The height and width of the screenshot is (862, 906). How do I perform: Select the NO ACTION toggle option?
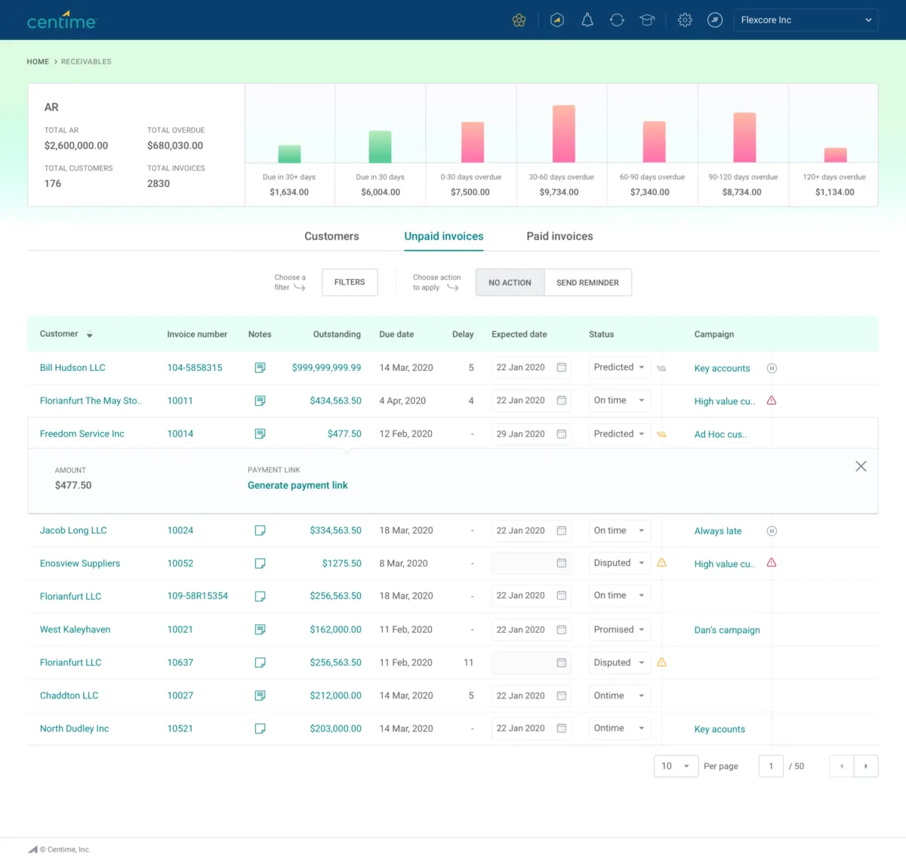pyautogui.click(x=510, y=283)
